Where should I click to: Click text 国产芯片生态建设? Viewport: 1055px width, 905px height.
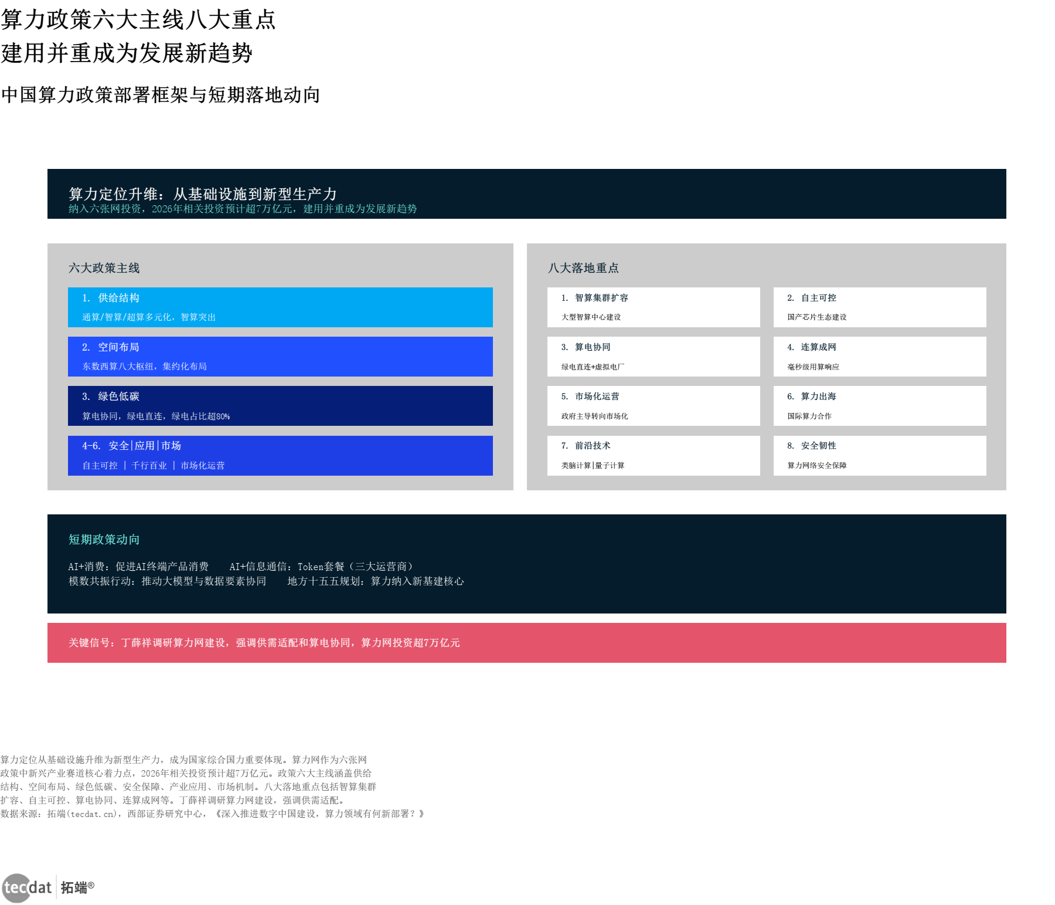(x=817, y=317)
